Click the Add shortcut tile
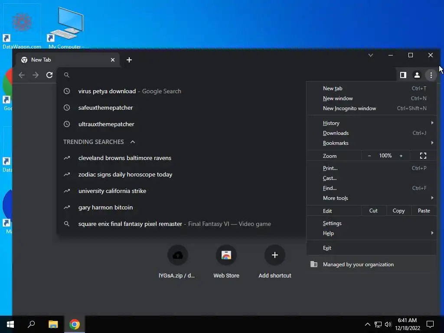 click(x=274, y=261)
